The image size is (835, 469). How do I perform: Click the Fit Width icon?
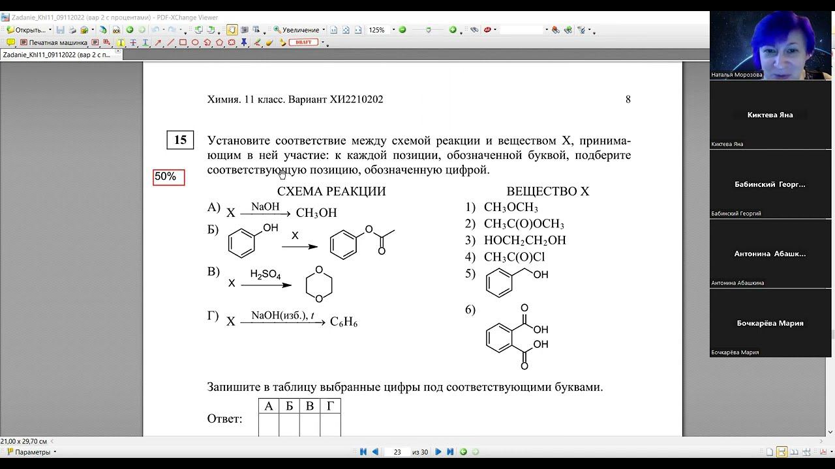358,30
